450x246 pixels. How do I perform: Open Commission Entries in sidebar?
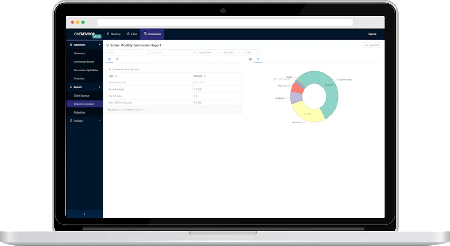[84, 61]
